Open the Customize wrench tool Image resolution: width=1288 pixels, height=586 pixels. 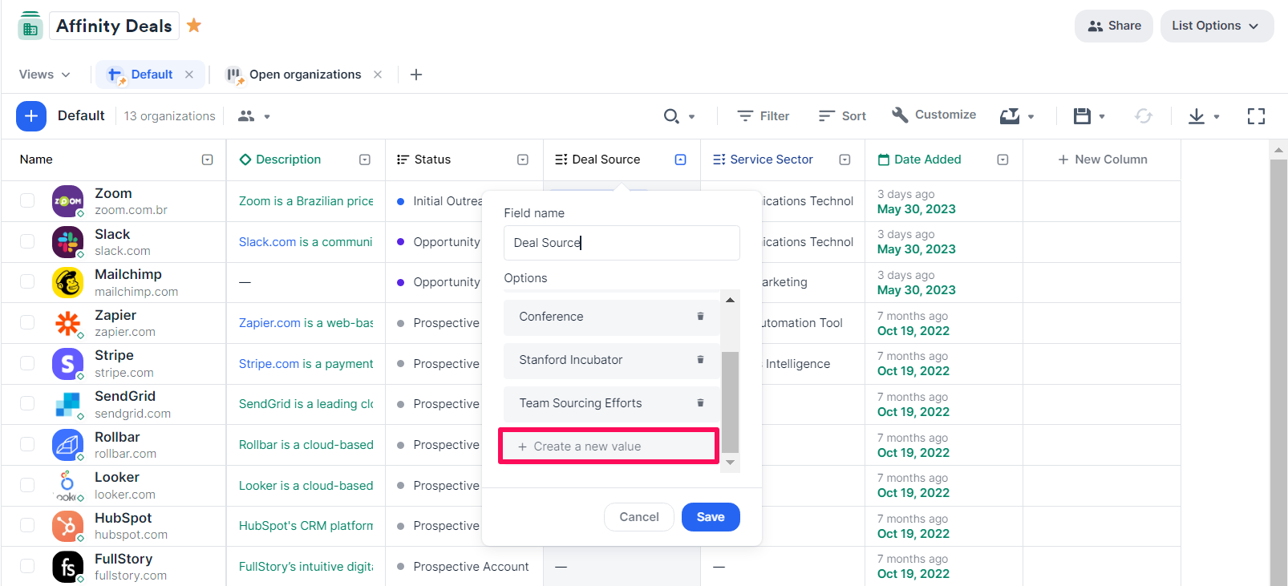(x=934, y=115)
